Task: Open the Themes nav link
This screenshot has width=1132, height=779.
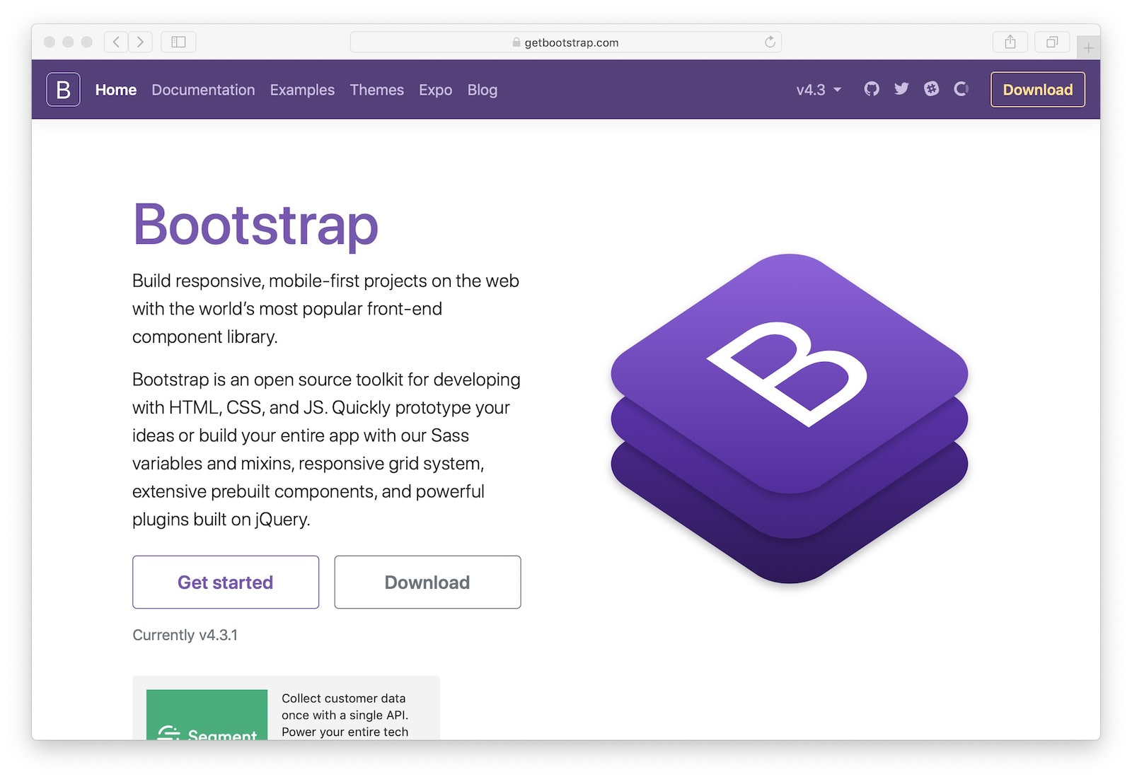Action: [x=376, y=90]
